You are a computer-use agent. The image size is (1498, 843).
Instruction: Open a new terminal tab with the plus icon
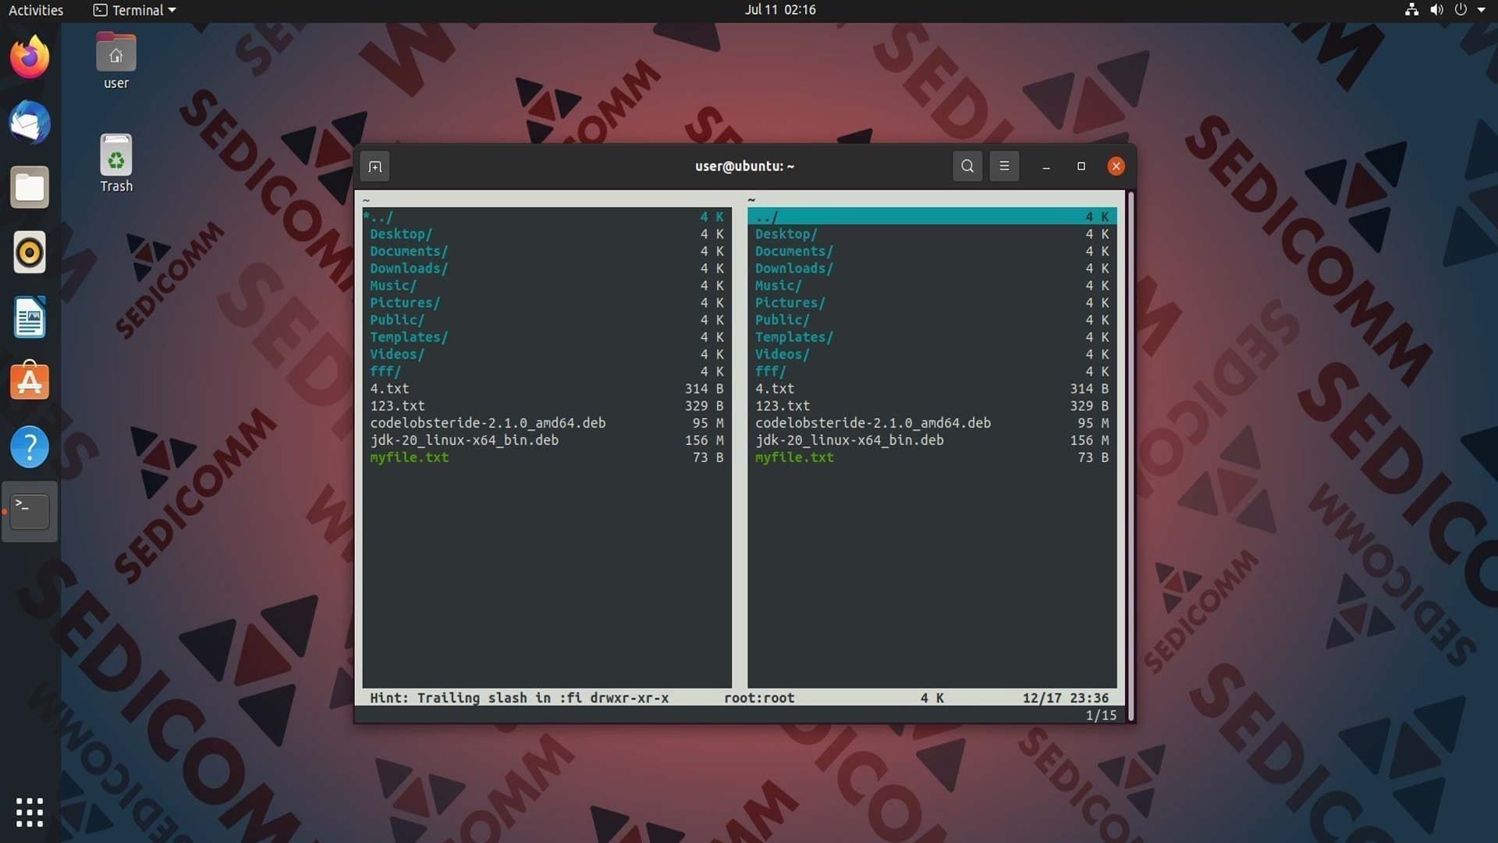(374, 166)
